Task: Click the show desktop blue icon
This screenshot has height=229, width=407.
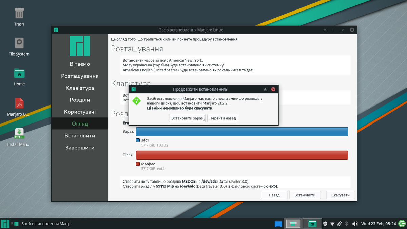Action: pyautogui.click(x=278, y=224)
